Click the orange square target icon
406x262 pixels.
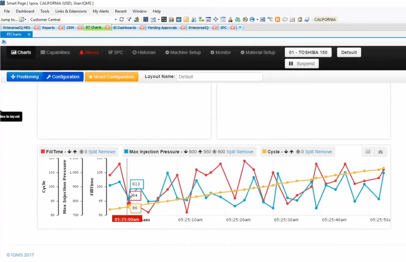[186, 19]
